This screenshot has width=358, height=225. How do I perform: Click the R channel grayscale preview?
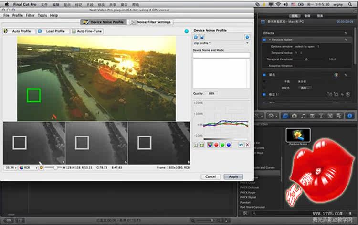(x=34, y=143)
